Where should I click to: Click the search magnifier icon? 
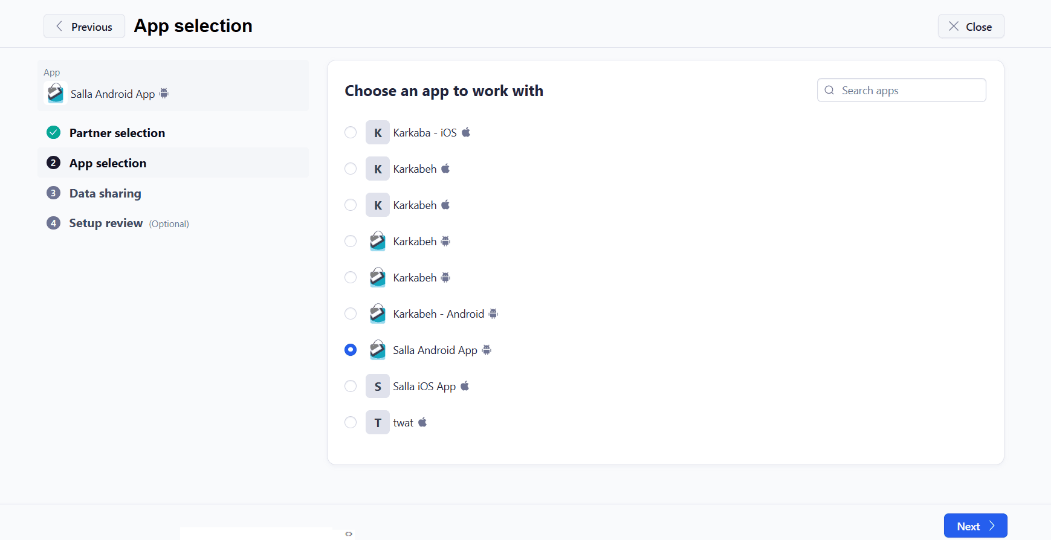(829, 91)
